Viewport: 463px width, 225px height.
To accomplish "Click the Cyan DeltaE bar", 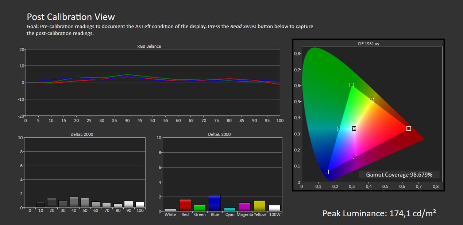I will click(229, 209).
